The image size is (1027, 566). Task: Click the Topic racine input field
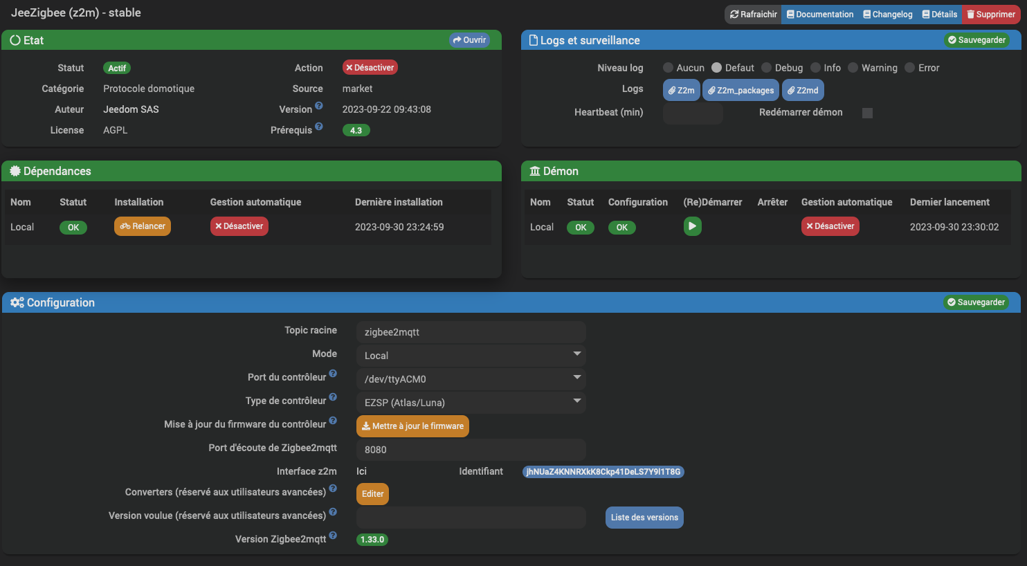pyautogui.click(x=471, y=331)
